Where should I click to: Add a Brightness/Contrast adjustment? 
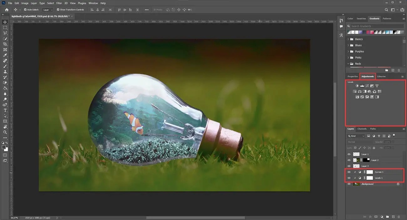point(357,86)
